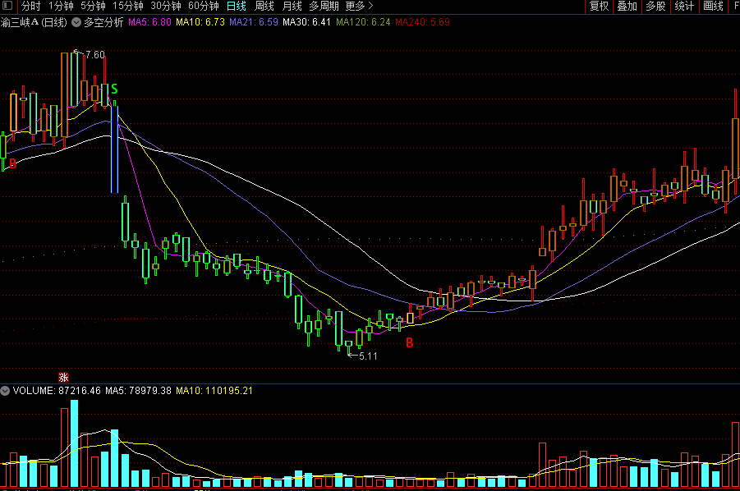Select the 60分钟 period tab

coord(204,6)
